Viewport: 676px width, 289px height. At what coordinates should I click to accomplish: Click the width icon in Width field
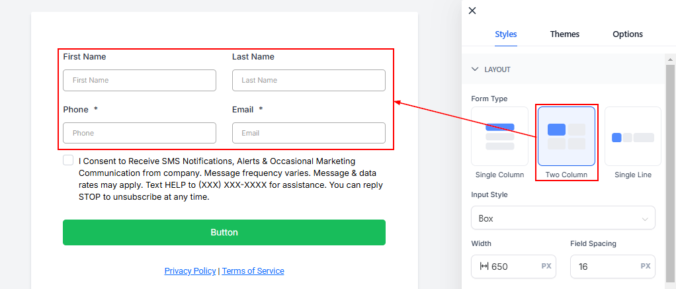[x=484, y=267]
